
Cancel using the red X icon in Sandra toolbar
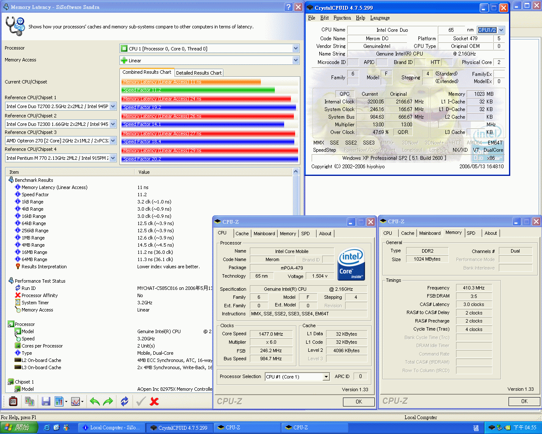[155, 401]
